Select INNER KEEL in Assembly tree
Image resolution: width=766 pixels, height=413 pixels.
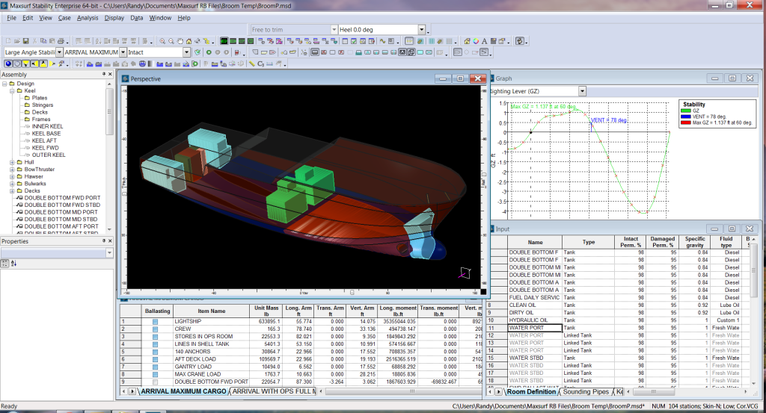pos(47,126)
